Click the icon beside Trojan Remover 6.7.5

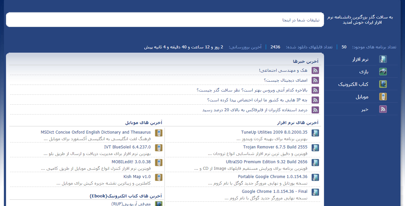pyautogui.click(x=315, y=148)
